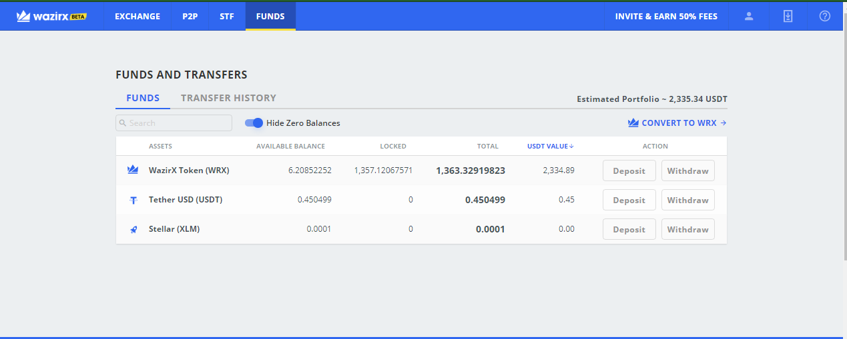Viewport: 847px width, 339px height.
Task: Click the Assets column header
Action: 160,147
